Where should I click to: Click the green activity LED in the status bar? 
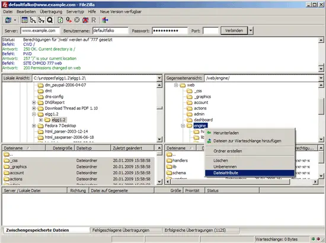pyautogui.click(x=314, y=239)
